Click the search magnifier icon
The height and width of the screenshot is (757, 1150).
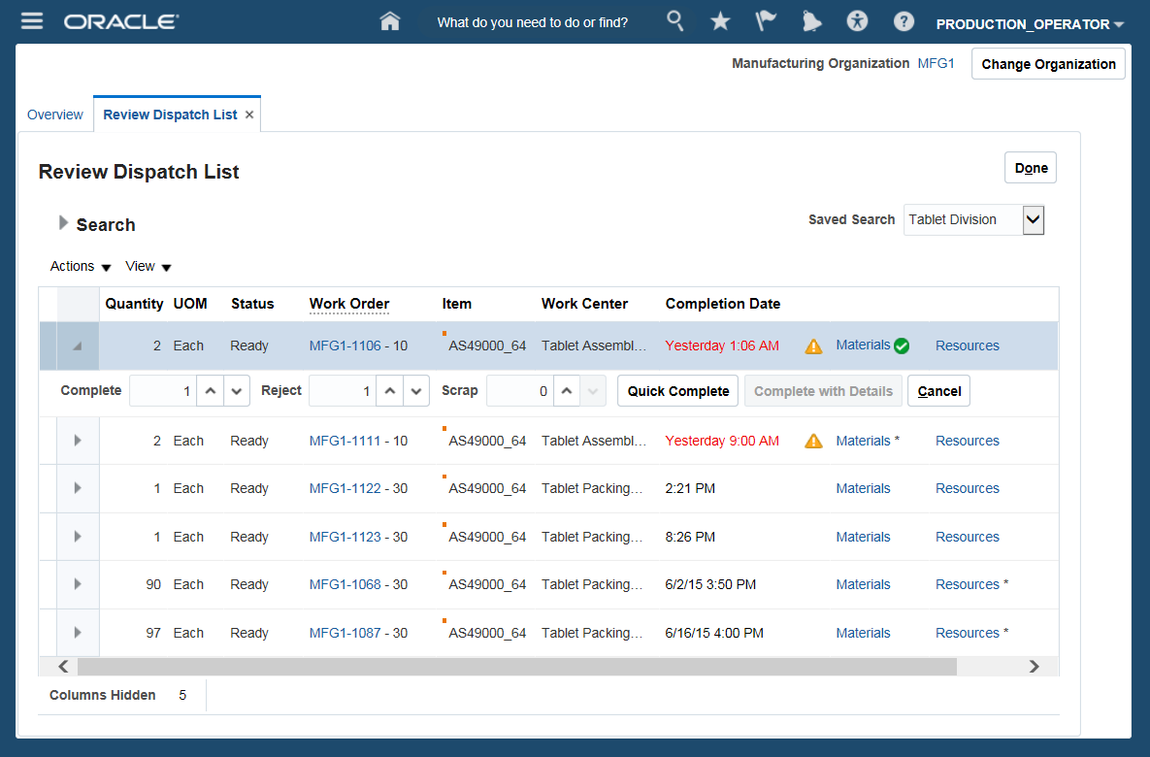coord(675,20)
